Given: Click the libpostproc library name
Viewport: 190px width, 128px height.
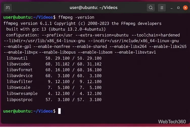Looking at the screenshot, I should click(x=20, y=100).
